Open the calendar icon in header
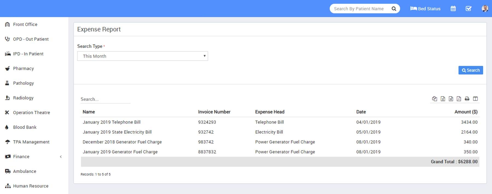Screen dimensions: 492x194 (x=453, y=9)
